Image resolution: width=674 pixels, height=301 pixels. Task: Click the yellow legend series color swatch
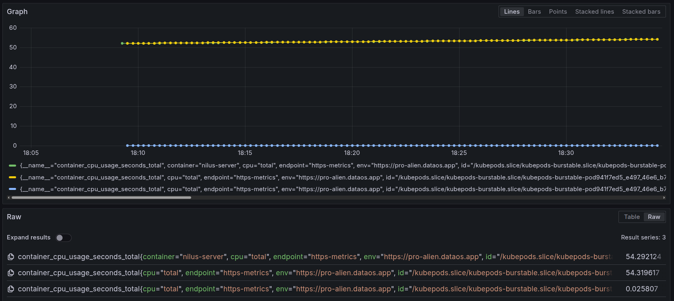[12, 177]
